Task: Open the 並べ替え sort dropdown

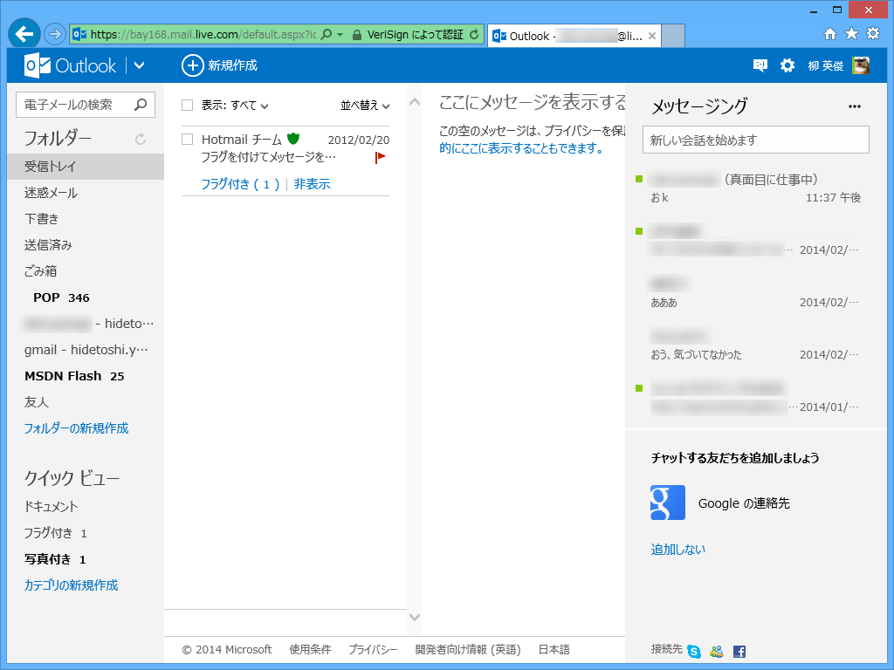Action: tap(364, 104)
